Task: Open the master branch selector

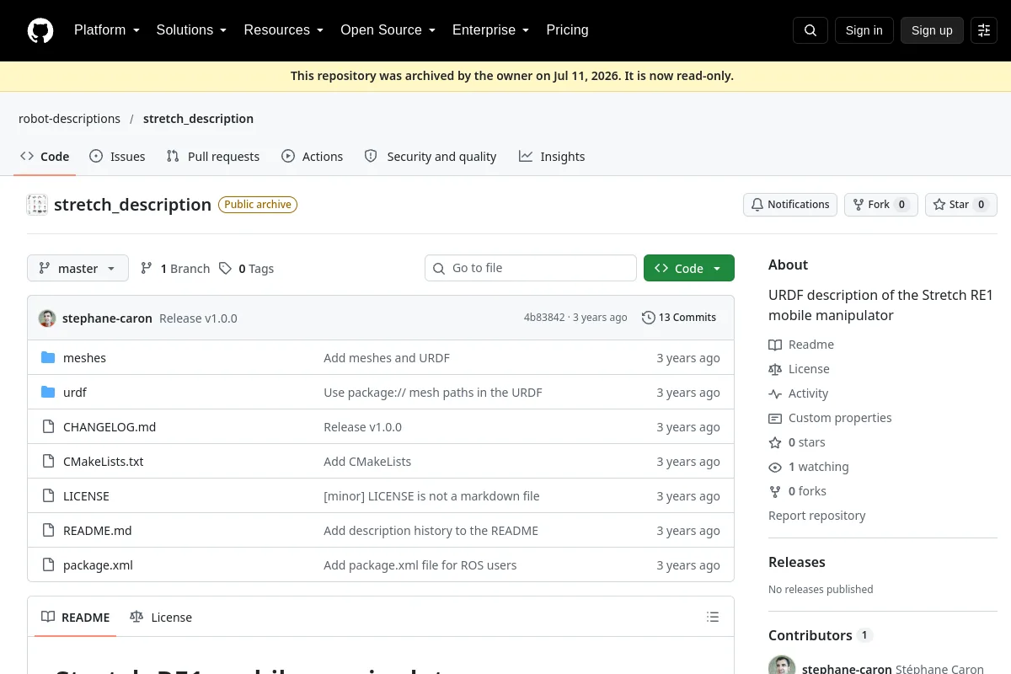Action: pyautogui.click(x=78, y=268)
